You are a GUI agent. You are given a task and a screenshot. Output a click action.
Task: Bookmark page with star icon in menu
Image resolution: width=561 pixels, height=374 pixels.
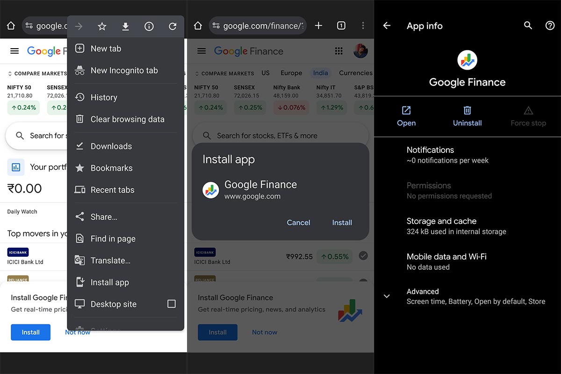102,27
